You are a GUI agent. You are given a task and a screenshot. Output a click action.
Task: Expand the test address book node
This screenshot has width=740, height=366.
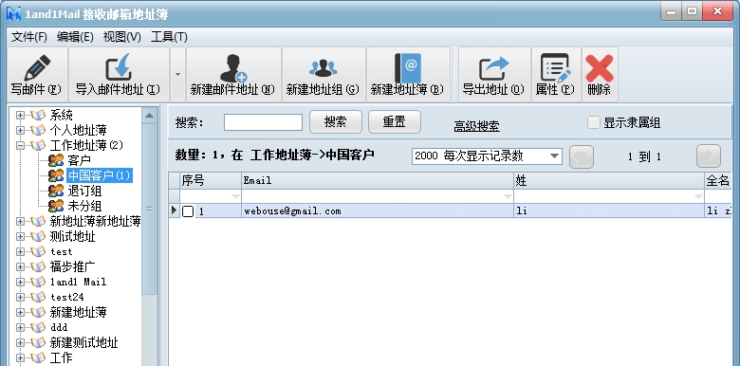[20, 251]
